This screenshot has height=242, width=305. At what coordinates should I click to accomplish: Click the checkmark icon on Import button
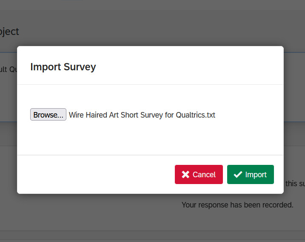coord(238,175)
